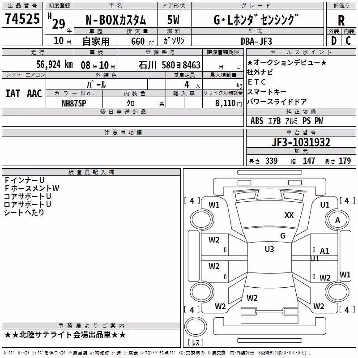Viewport: 358px width, 358px height.
Task: Click the 譲渡書類期限 header
Action: (223, 52)
